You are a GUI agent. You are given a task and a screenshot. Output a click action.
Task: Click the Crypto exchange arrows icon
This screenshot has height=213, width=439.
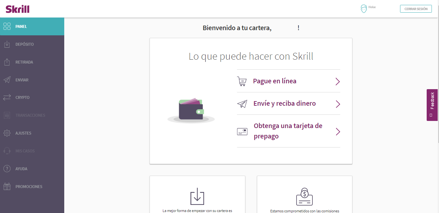coord(7,97)
